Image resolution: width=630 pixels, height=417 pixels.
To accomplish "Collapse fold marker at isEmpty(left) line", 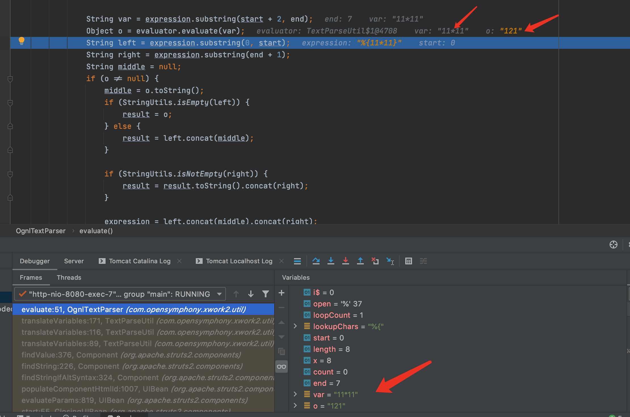I will (10, 103).
